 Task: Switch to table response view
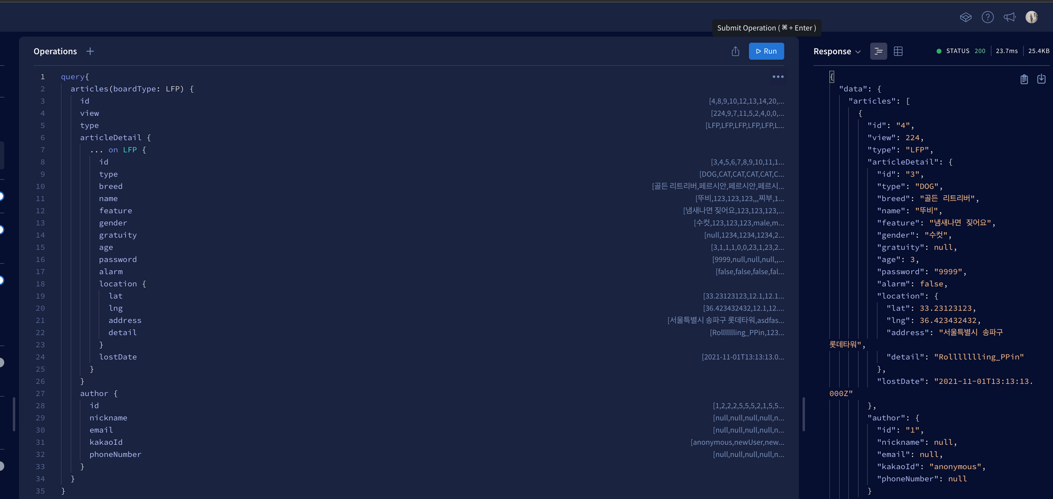[898, 51]
